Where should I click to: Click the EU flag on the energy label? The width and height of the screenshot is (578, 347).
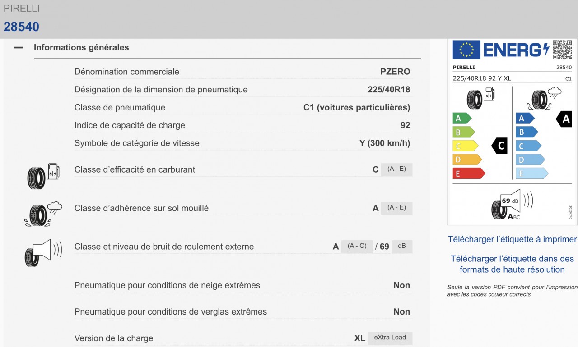pyautogui.click(x=466, y=50)
